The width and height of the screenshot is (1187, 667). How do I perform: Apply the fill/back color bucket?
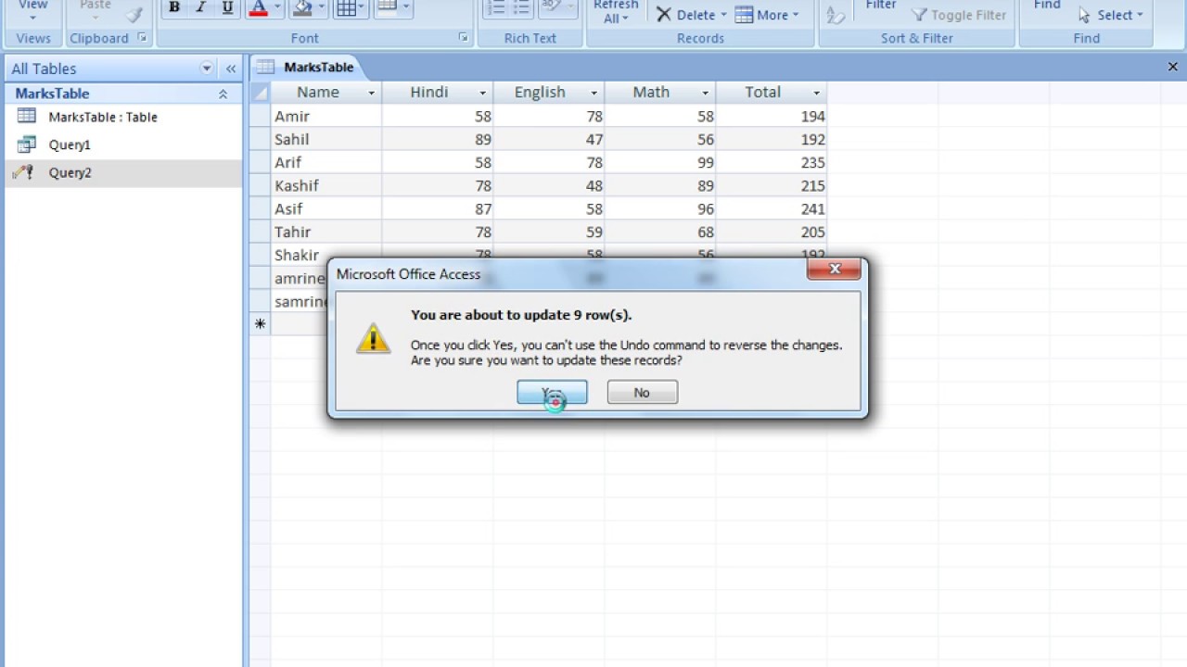(x=302, y=8)
